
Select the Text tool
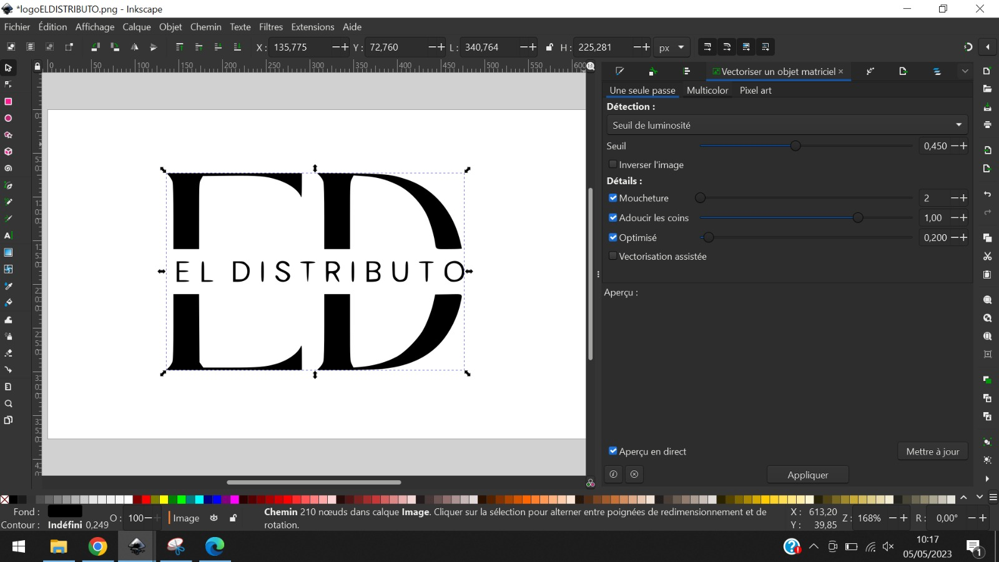[x=8, y=235]
